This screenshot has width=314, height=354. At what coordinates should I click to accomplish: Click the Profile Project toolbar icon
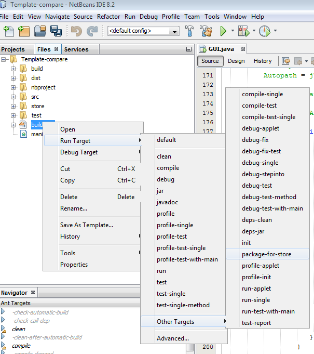[264, 31]
